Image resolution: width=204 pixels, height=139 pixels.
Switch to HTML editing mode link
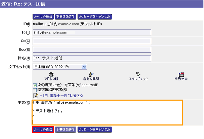[x=62, y=95]
